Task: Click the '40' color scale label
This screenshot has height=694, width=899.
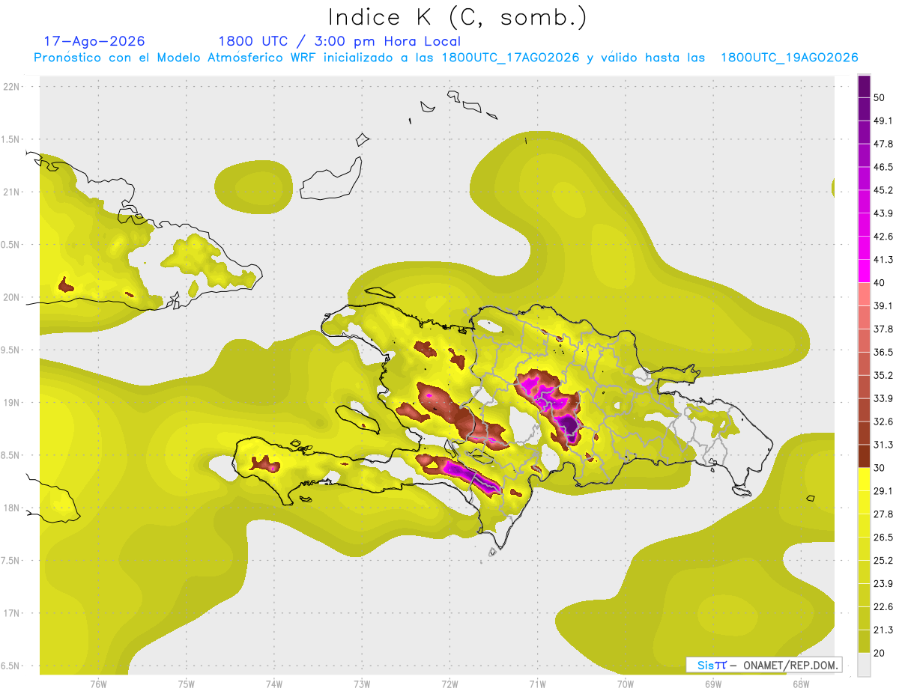Action: click(x=880, y=283)
